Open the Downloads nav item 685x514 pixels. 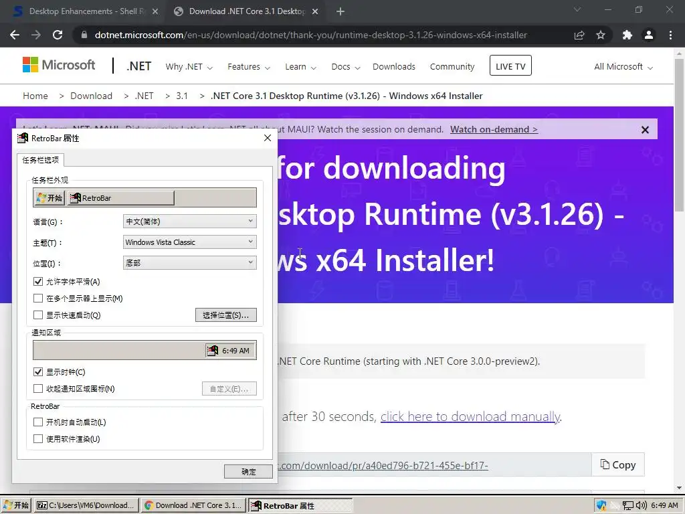(394, 66)
